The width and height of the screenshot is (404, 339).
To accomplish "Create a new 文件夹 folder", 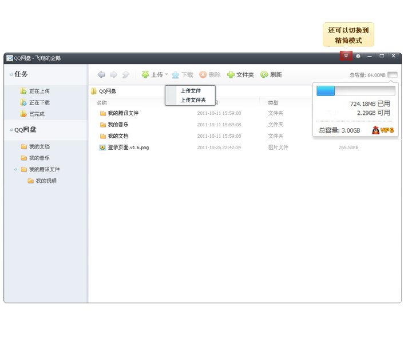I will (x=241, y=75).
